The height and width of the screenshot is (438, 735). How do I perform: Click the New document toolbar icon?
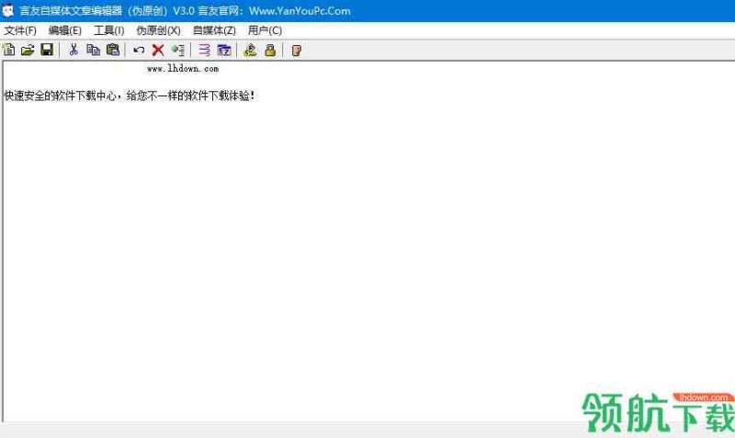(x=9, y=51)
